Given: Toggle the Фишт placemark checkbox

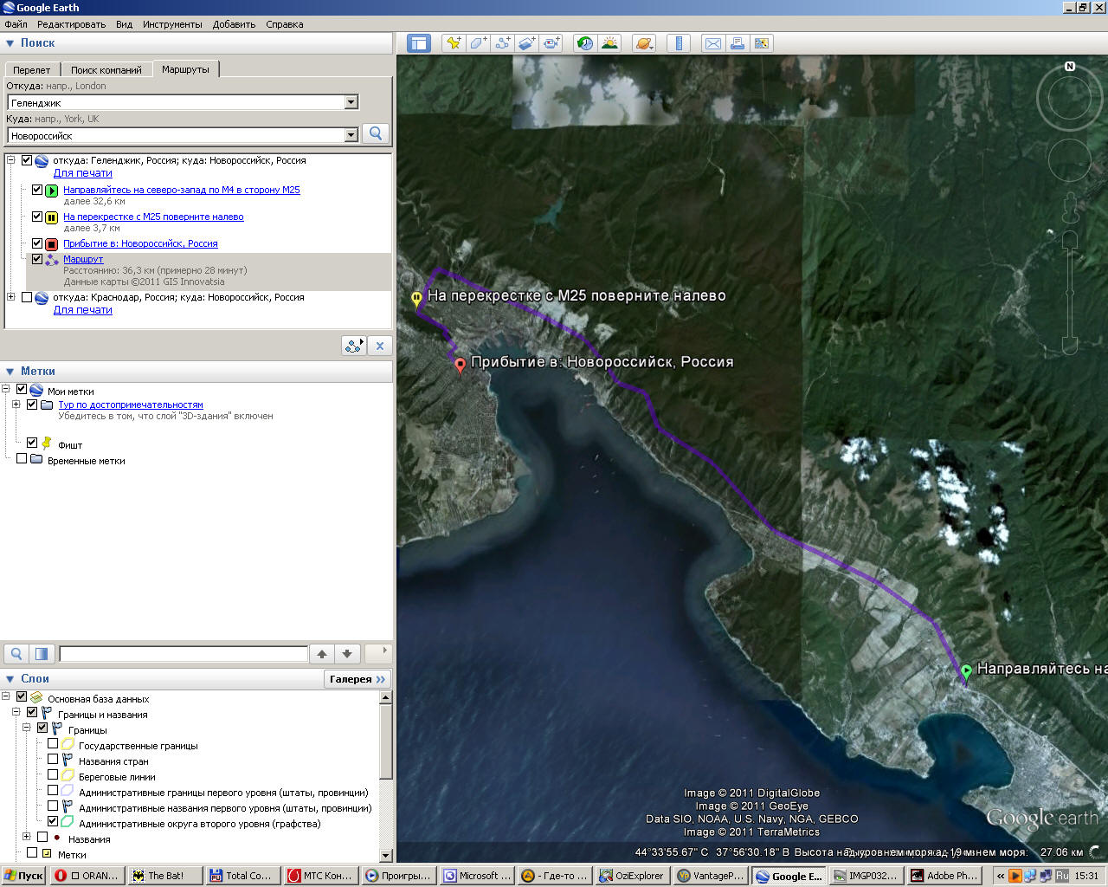Looking at the screenshot, I should (32, 443).
